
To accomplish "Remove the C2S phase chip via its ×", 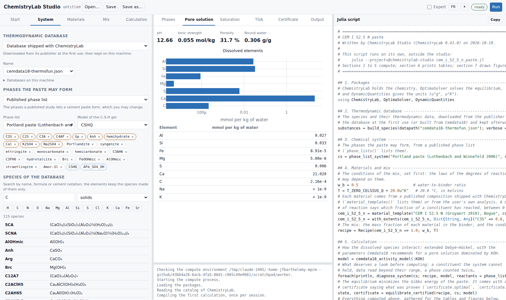I will (x=32, y=137).
